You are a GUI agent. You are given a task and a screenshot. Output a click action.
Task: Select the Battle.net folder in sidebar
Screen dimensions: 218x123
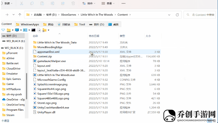(x=12, y=63)
